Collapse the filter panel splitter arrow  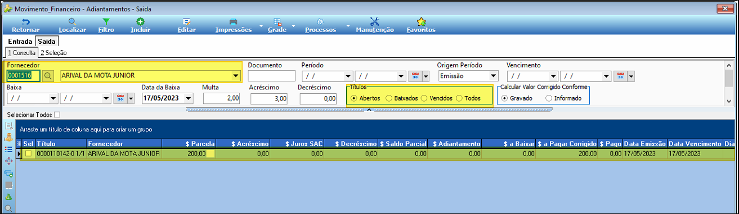point(369,110)
